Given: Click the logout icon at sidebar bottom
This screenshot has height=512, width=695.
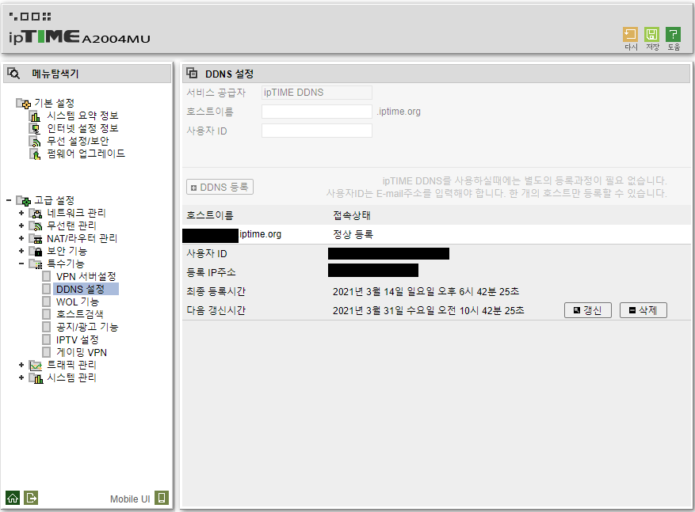Looking at the screenshot, I should pyautogui.click(x=31, y=498).
